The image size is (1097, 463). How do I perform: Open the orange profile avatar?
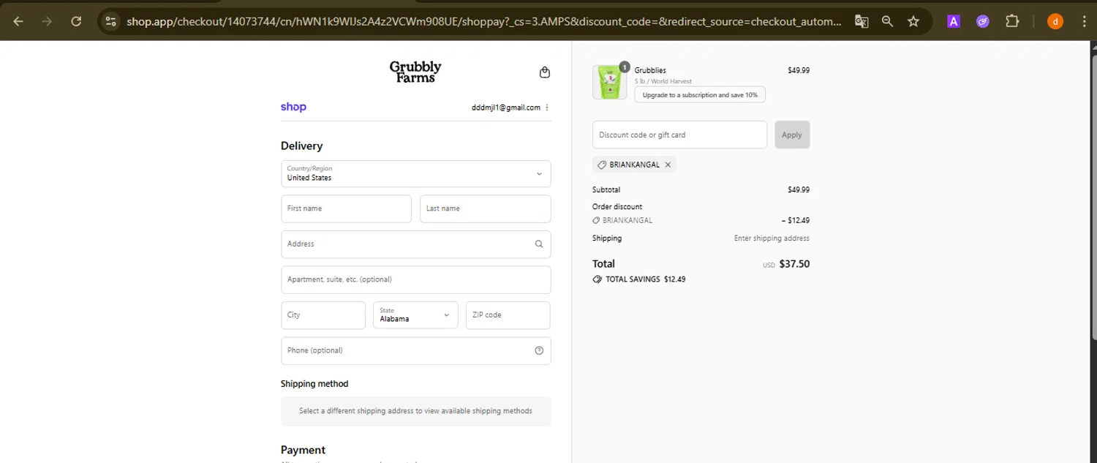pyautogui.click(x=1055, y=21)
